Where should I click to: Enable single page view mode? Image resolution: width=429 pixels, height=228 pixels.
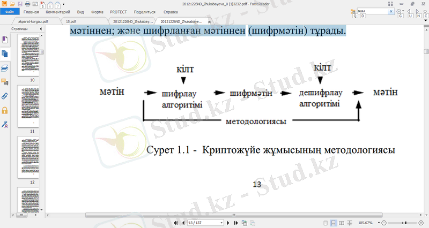pyautogui.click(x=326, y=222)
